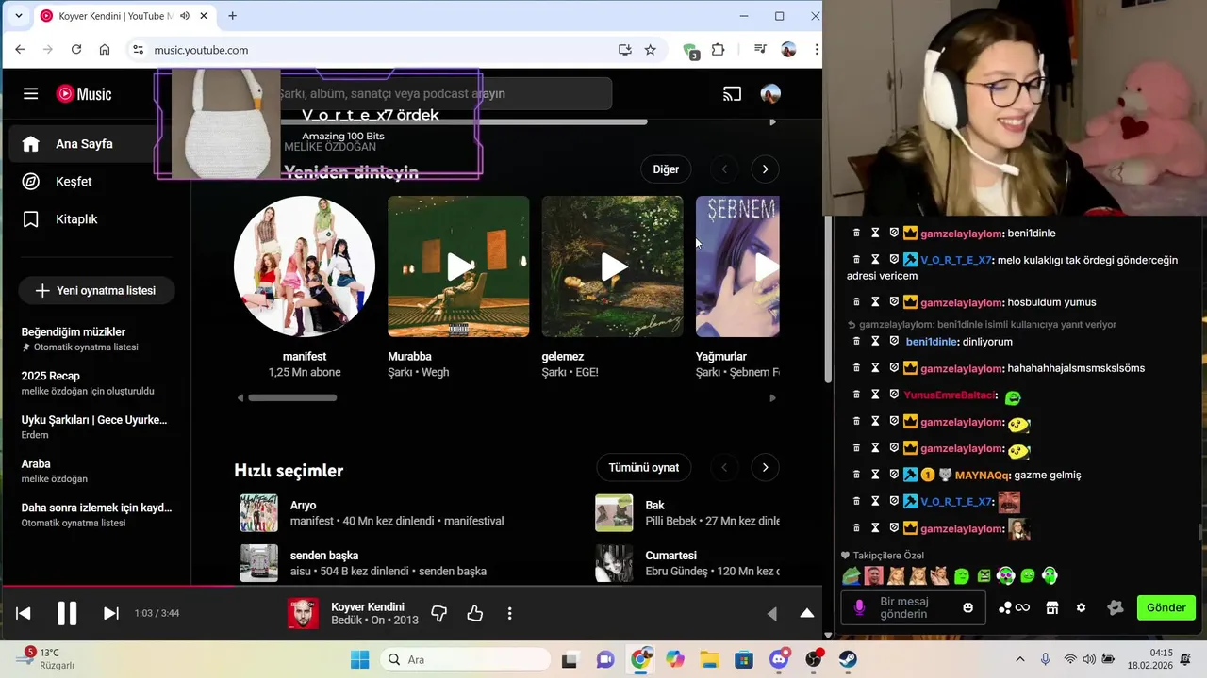The image size is (1207, 678).
Task: Click the Gönder button in chat
Action: tap(1166, 607)
